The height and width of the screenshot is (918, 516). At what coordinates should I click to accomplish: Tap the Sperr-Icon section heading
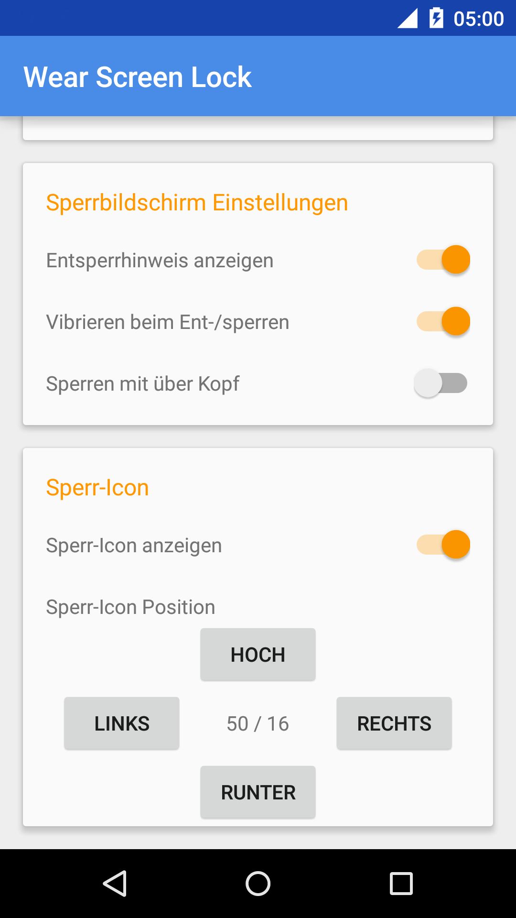click(97, 488)
